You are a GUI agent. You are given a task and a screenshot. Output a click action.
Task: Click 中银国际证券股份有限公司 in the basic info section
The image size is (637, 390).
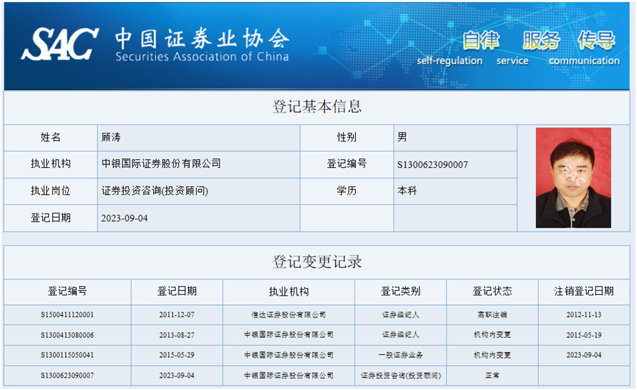pyautogui.click(x=161, y=163)
